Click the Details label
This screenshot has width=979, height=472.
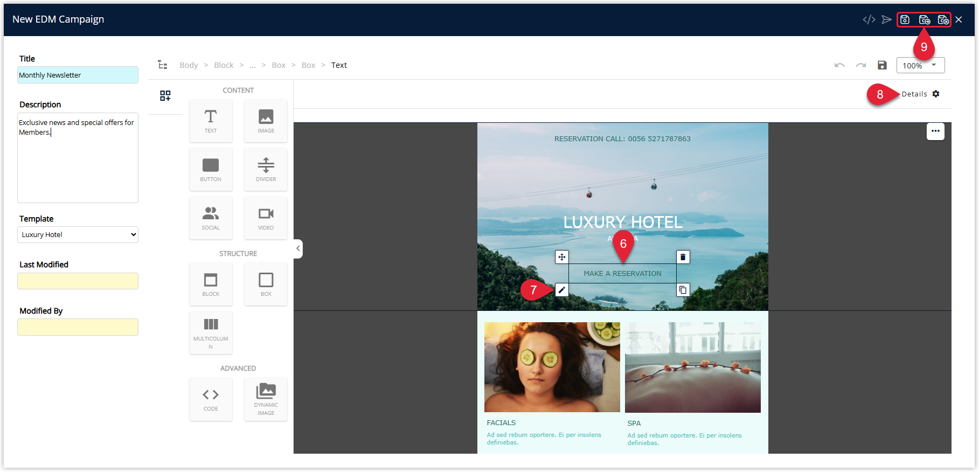click(914, 94)
